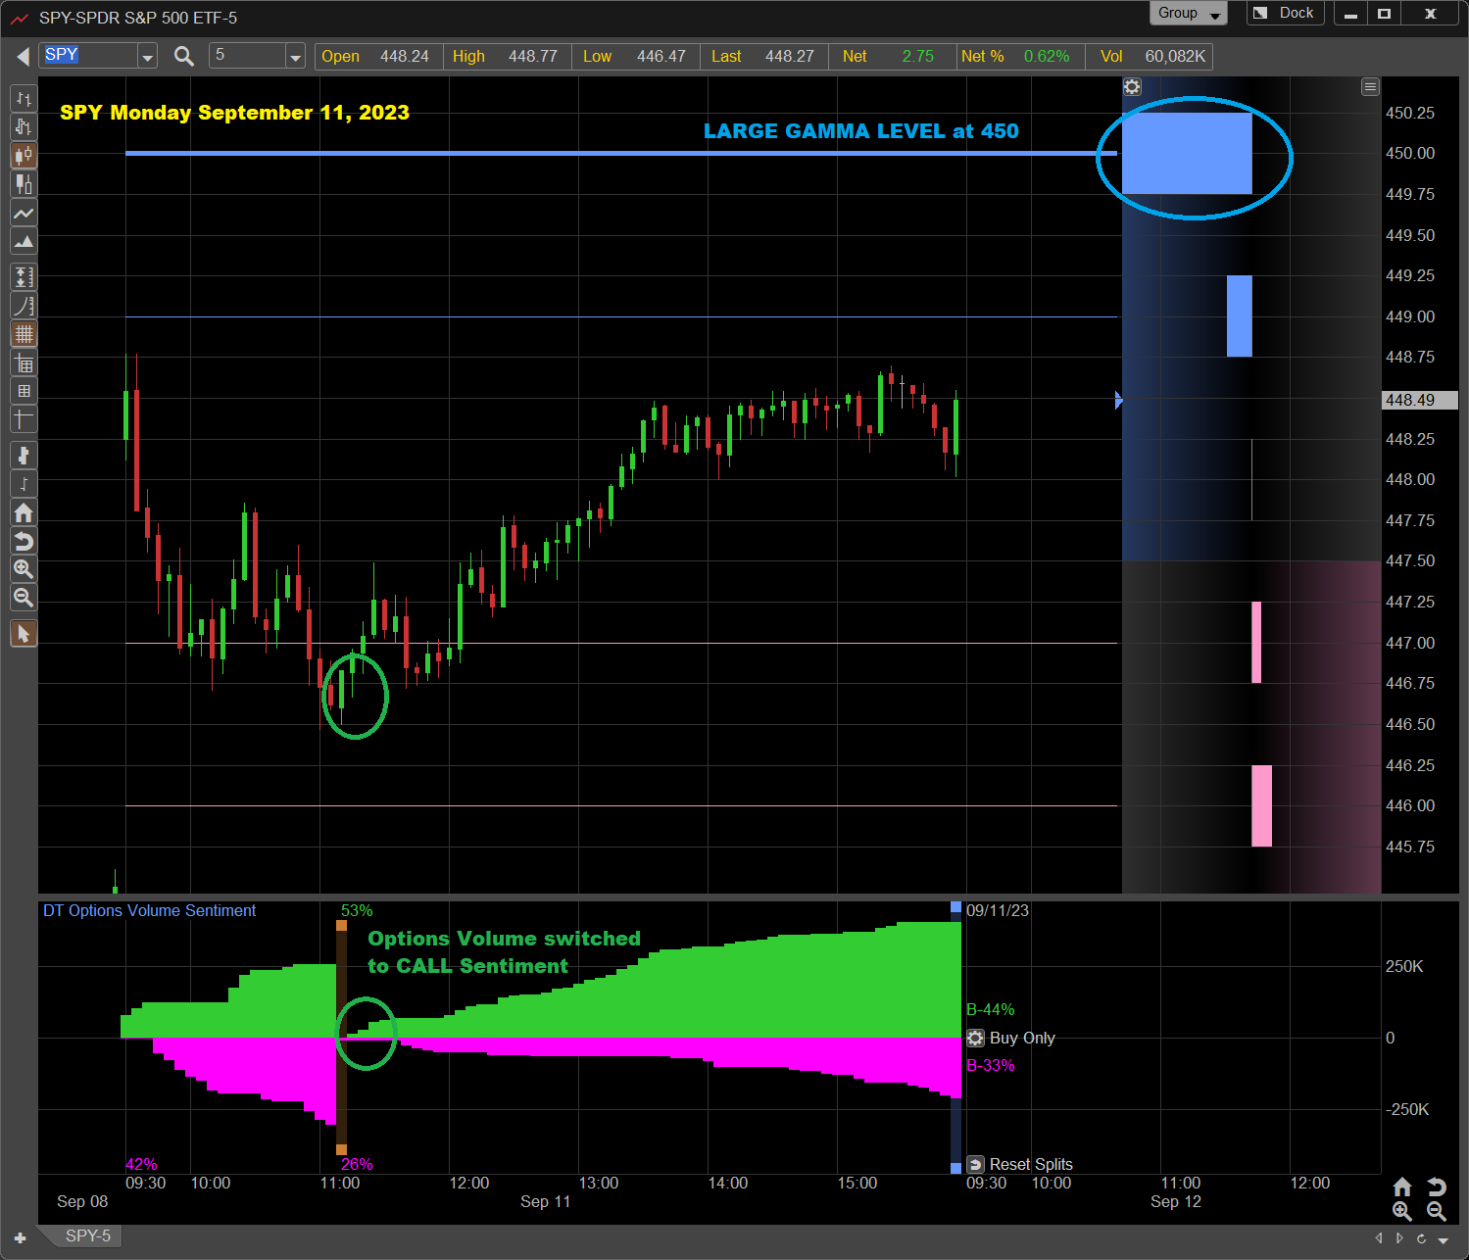Click the DT Options Volume Sentiment label
The image size is (1469, 1260).
pos(149,910)
